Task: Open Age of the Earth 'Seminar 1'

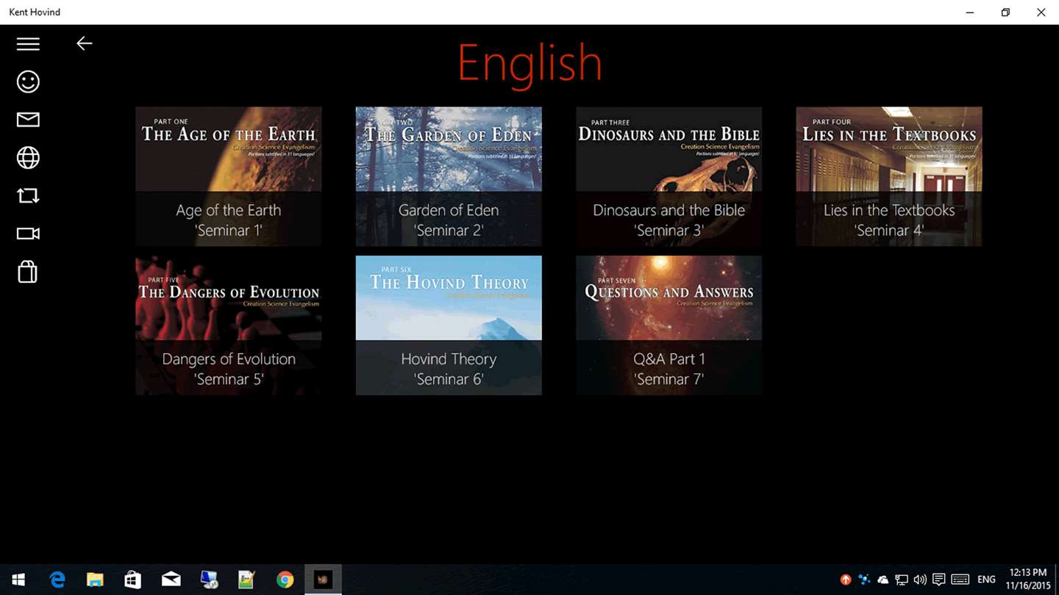Action: click(x=229, y=176)
